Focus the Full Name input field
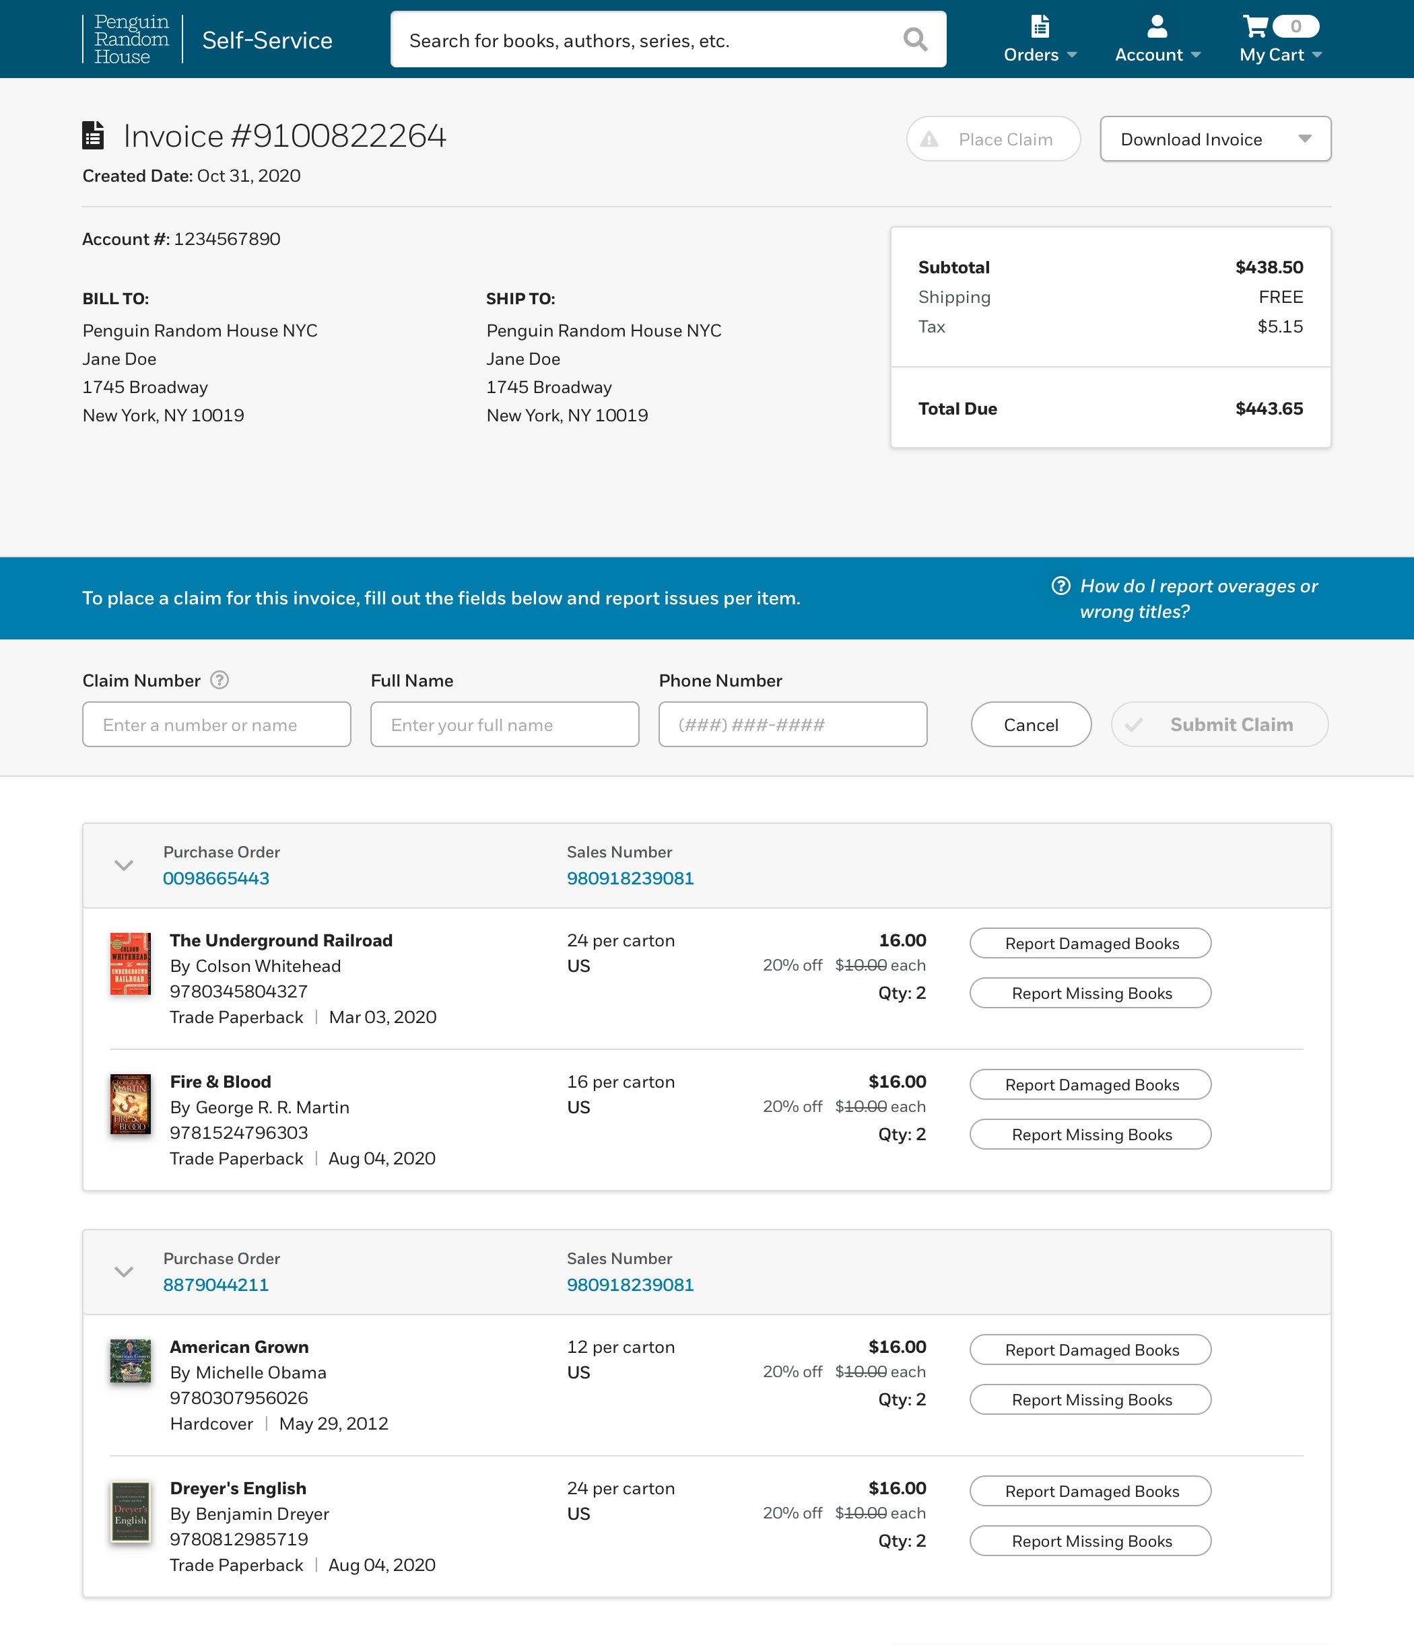This screenshot has height=1645, width=1414. 504,724
